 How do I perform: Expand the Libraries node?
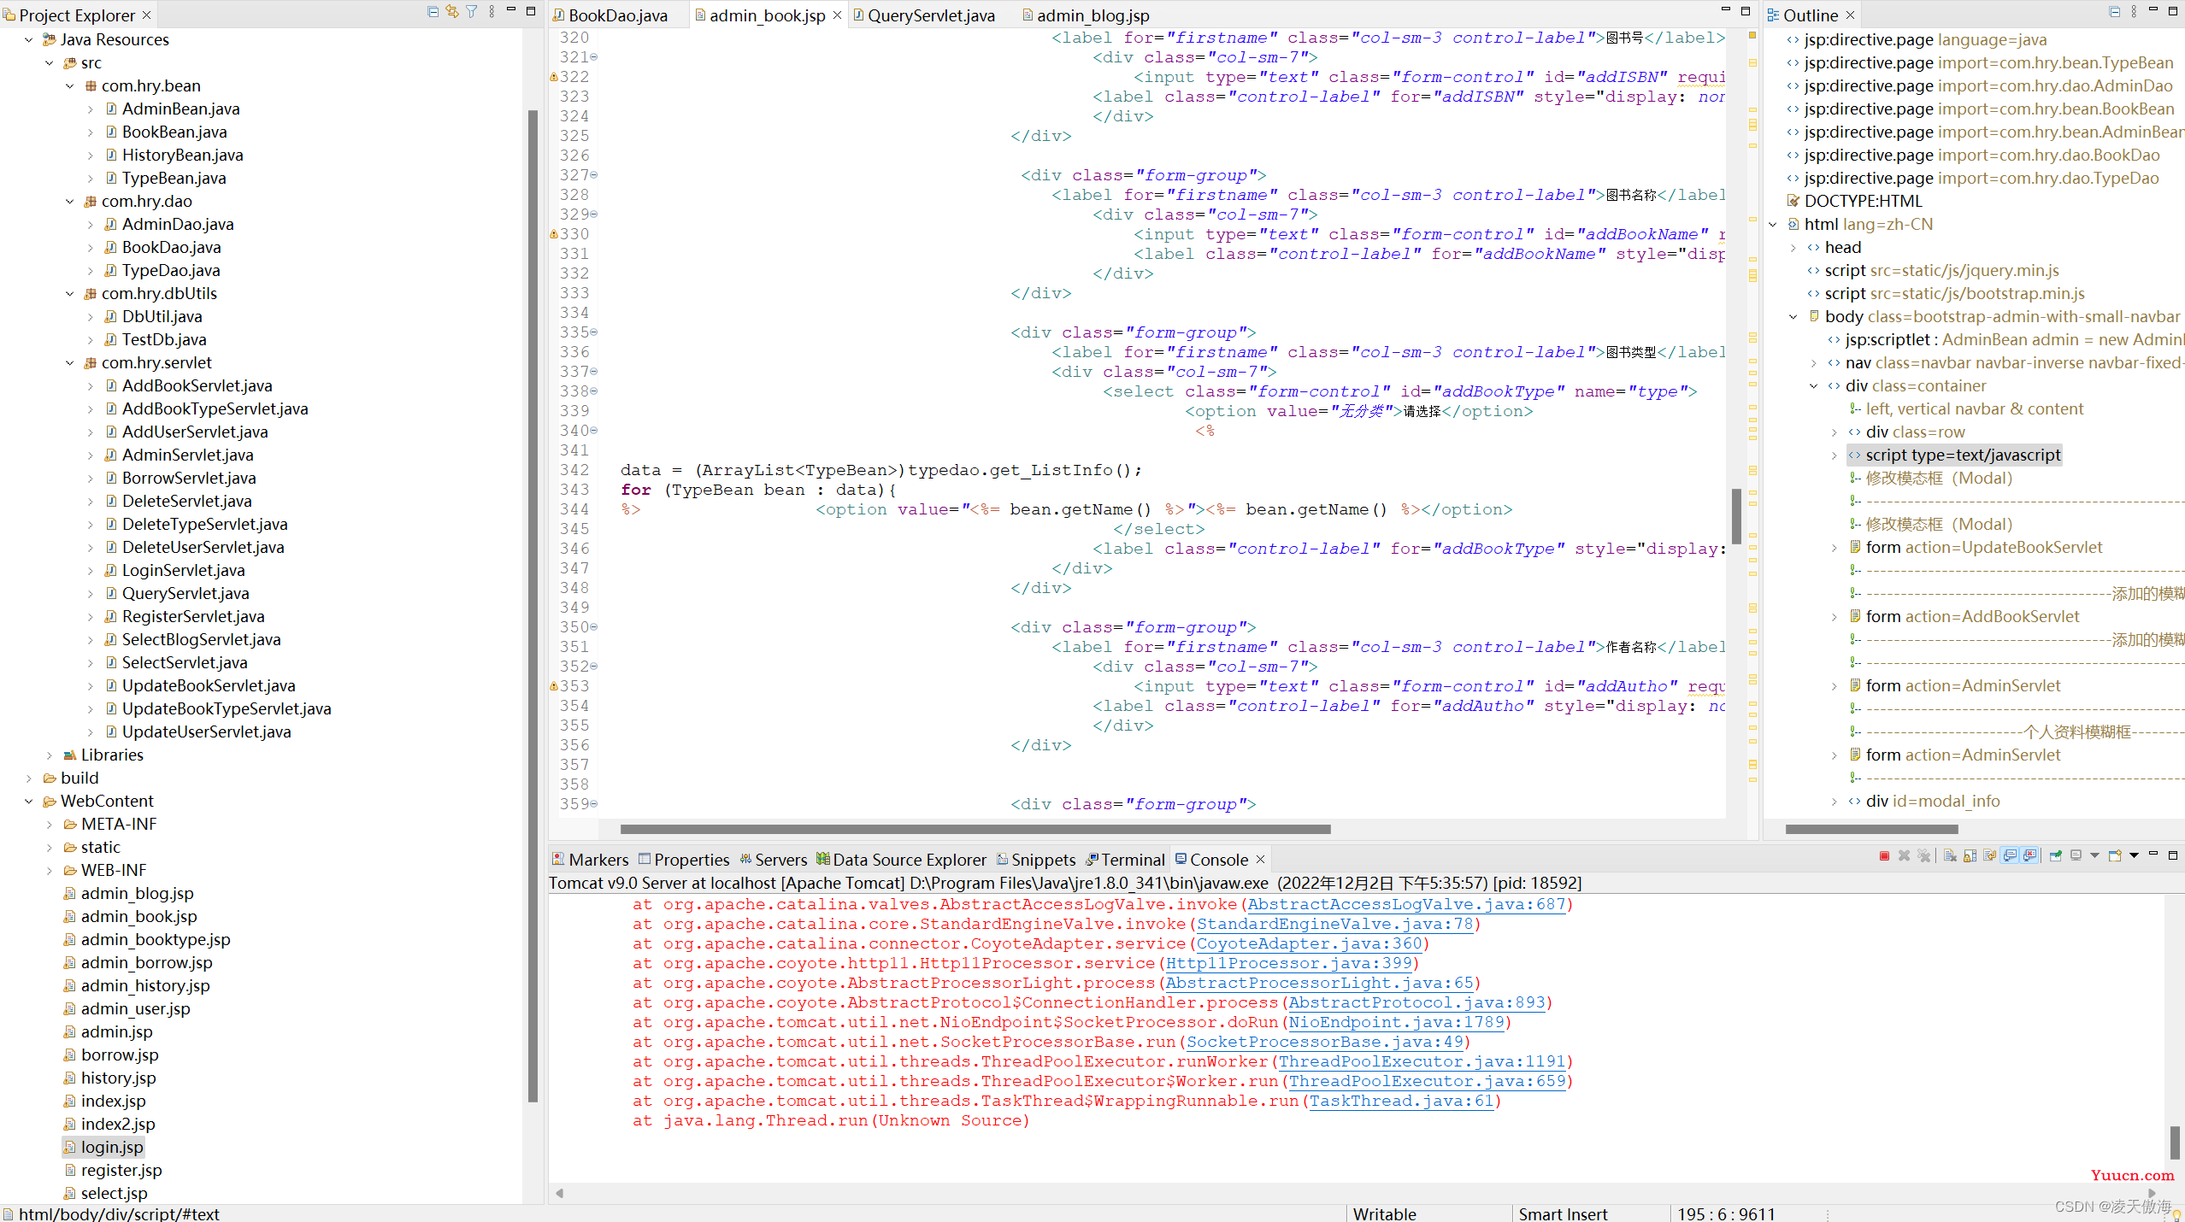50,755
